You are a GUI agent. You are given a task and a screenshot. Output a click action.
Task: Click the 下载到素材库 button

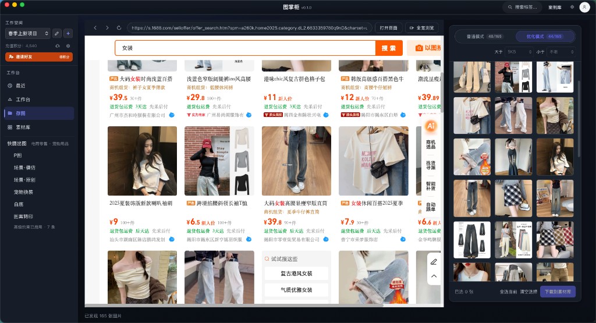tap(558, 292)
